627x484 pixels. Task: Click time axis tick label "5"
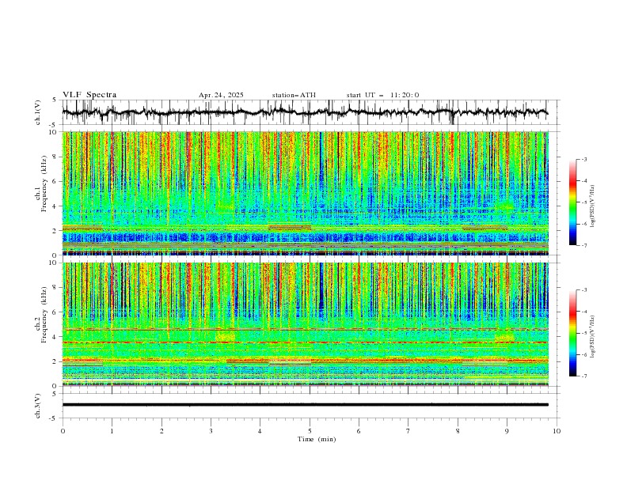coord(310,431)
